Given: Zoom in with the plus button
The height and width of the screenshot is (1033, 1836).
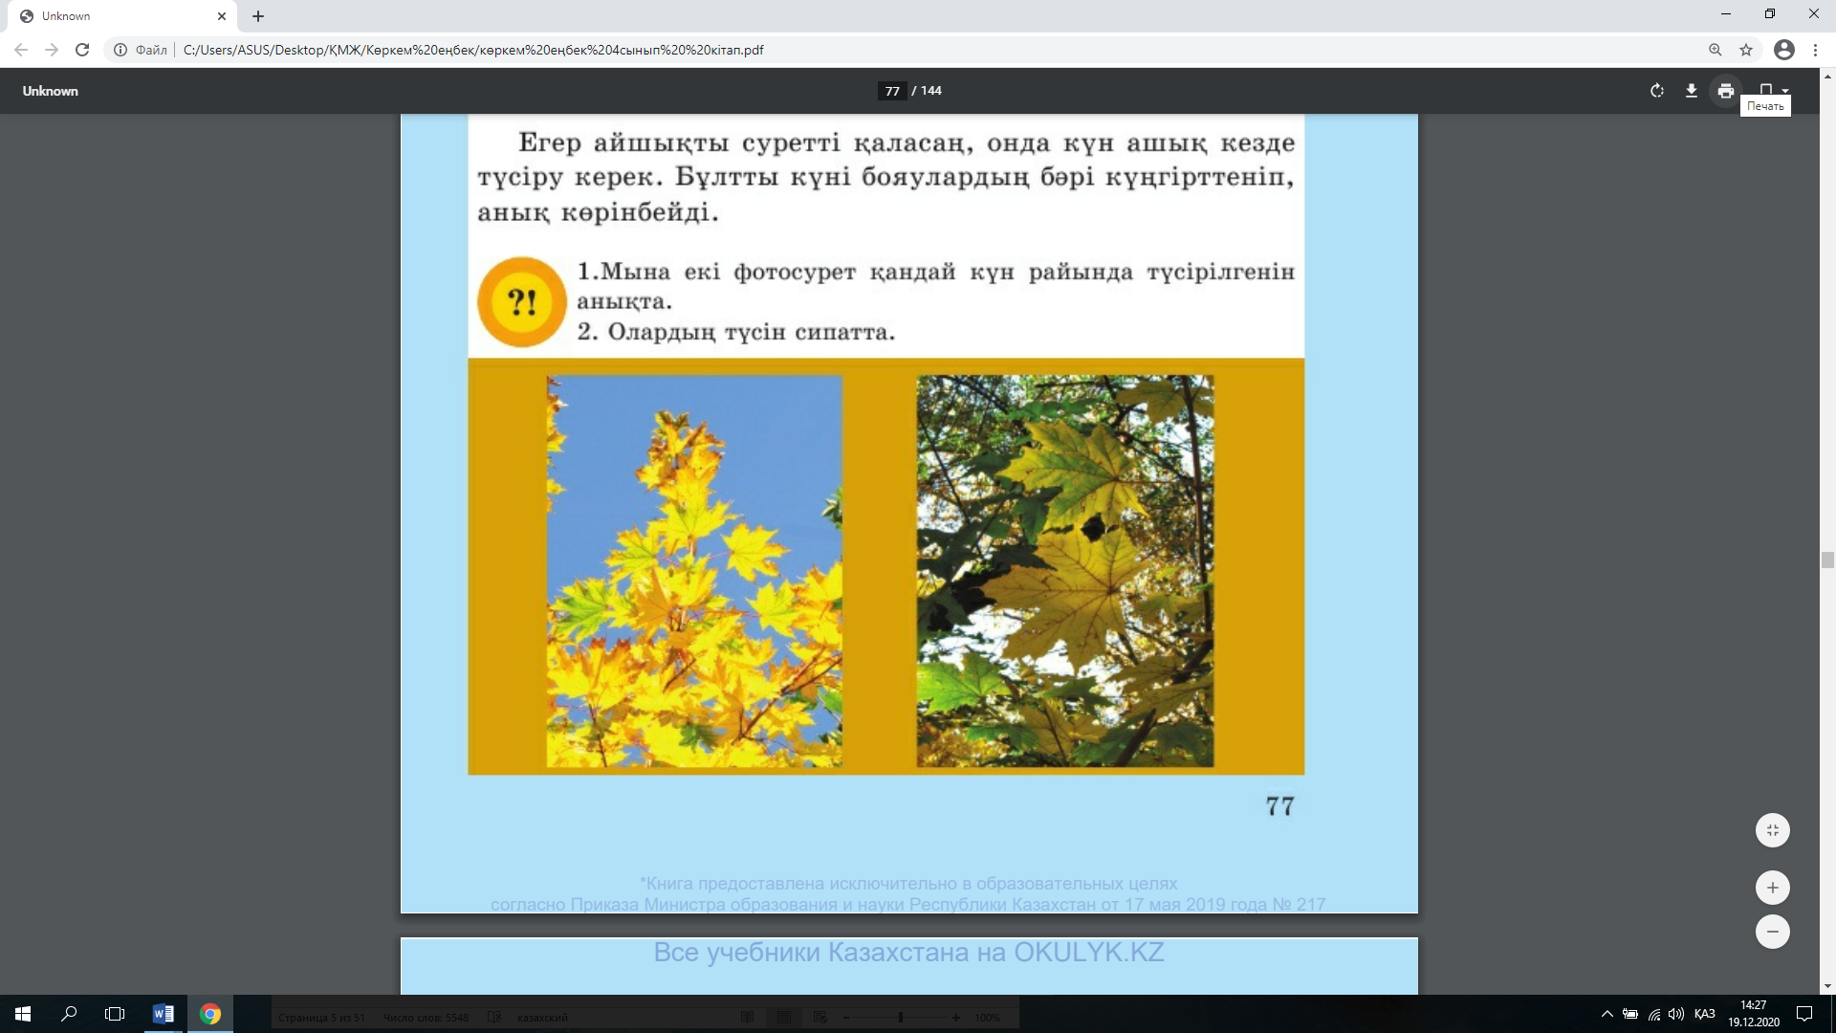Looking at the screenshot, I should click(1772, 888).
